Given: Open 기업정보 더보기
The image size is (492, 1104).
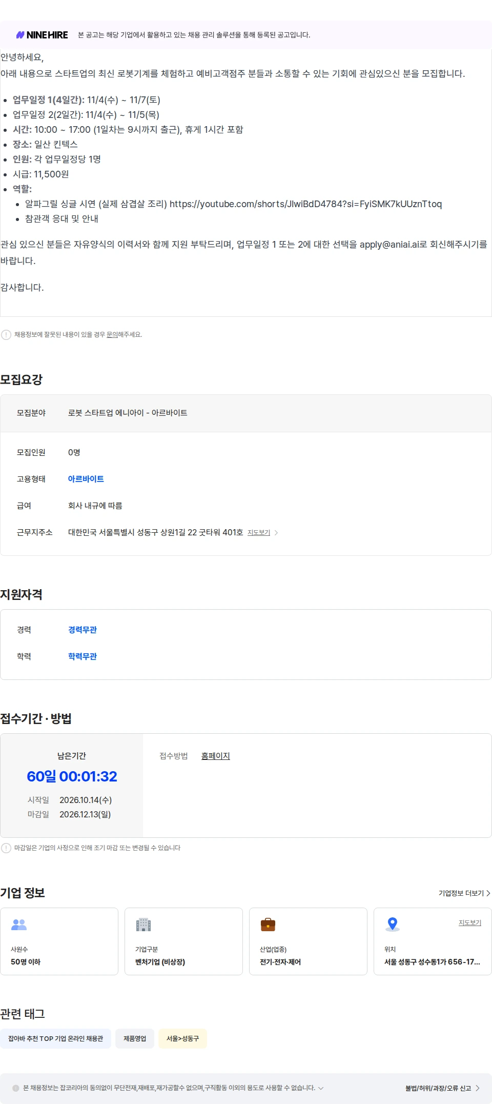Looking at the screenshot, I should (461, 893).
